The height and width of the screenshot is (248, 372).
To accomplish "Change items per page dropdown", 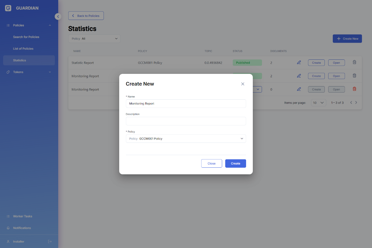I will (318, 103).
